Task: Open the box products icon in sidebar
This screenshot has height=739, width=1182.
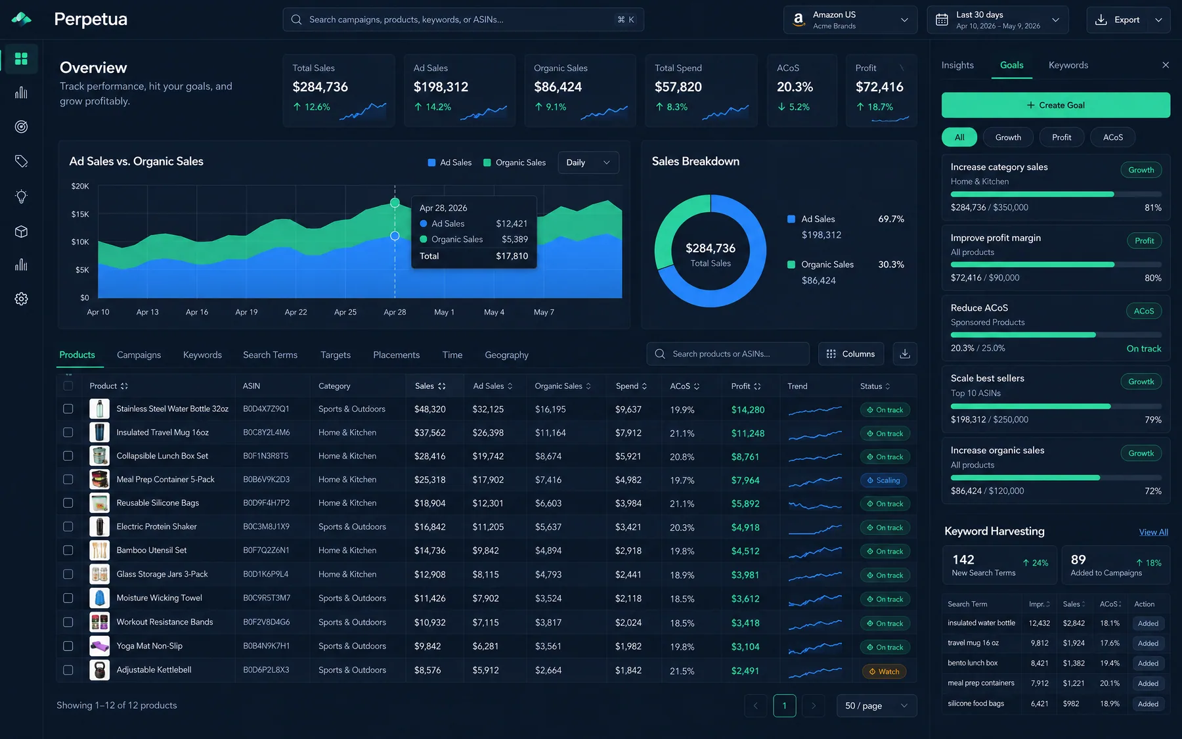Action: (21, 231)
